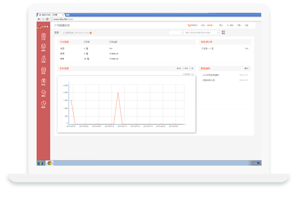Select the 年 (year) radio button
The height and width of the screenshot is (198, 297).
190,68
